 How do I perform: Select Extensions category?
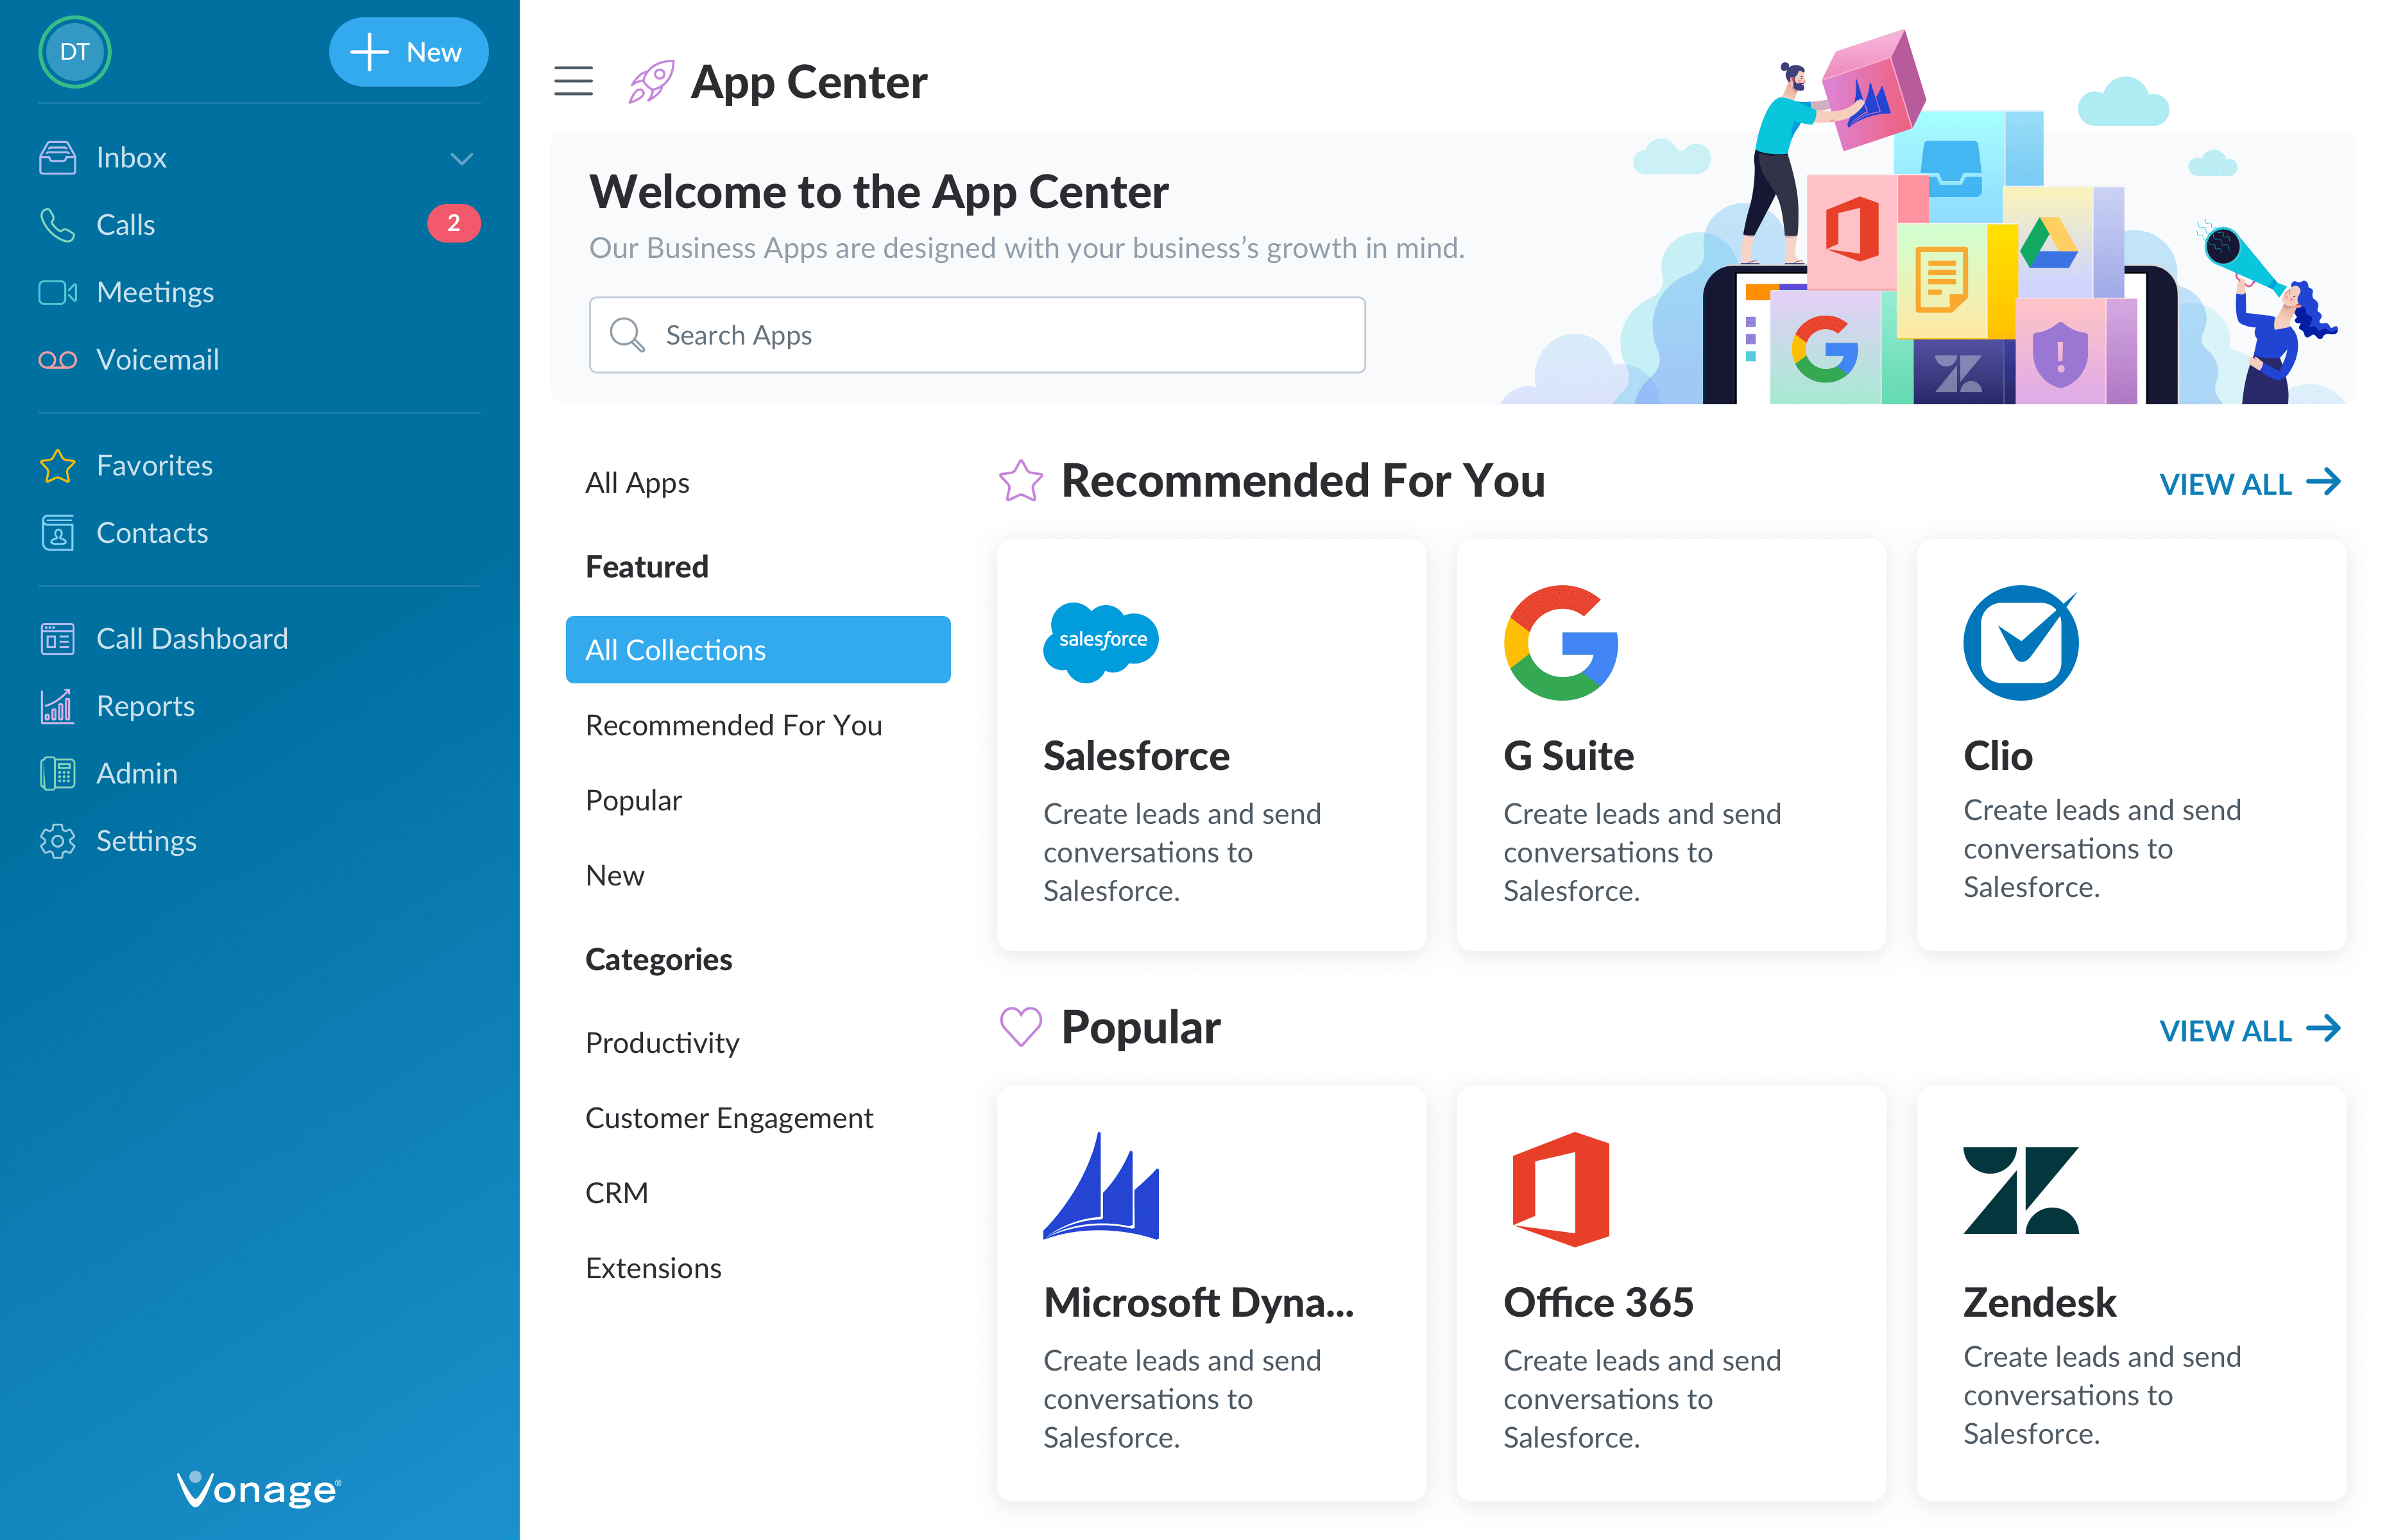click(653, 1268)
